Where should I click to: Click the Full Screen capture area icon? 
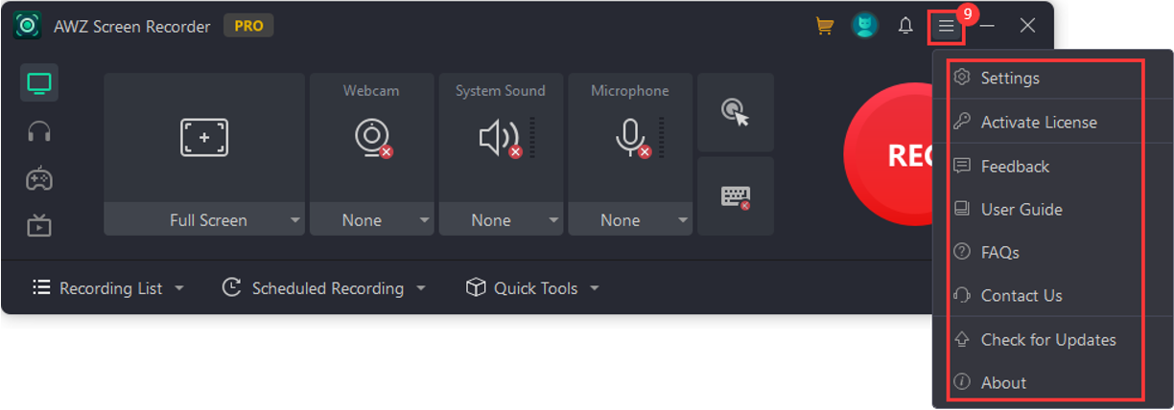pyautogui.click(x=204, y=138)
